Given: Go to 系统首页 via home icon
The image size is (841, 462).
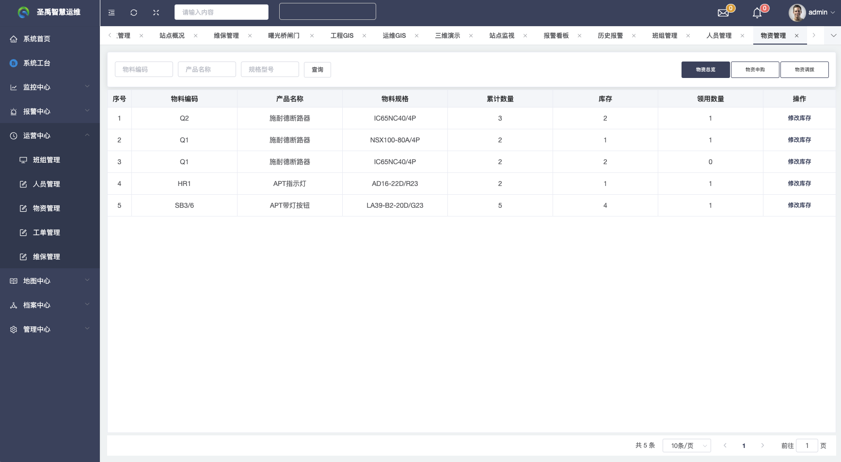Looking at the screenshot, I should [14, 39].
